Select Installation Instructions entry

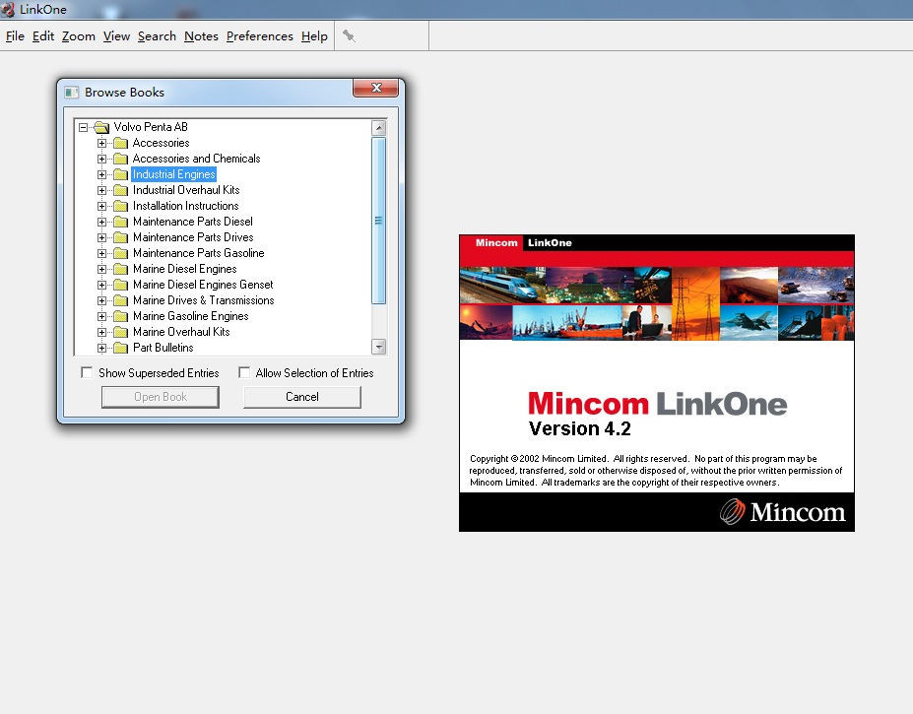(x=186, y=206)
